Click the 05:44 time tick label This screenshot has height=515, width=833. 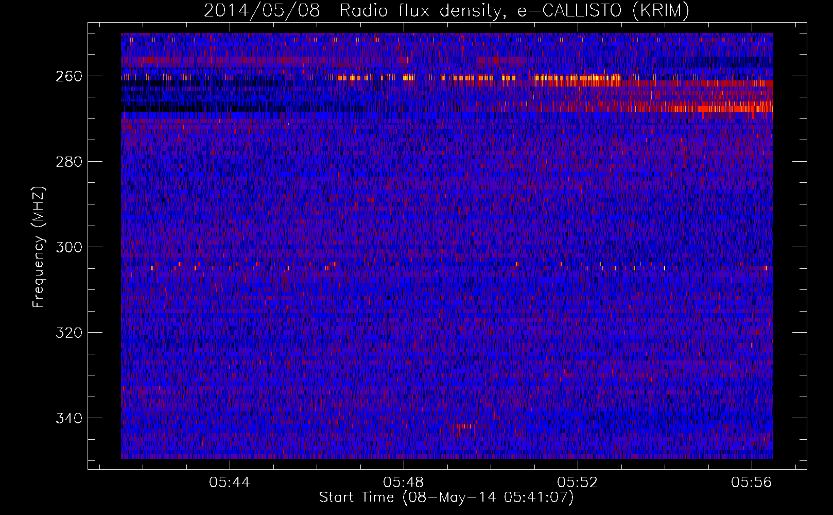(x=230, y=483)
